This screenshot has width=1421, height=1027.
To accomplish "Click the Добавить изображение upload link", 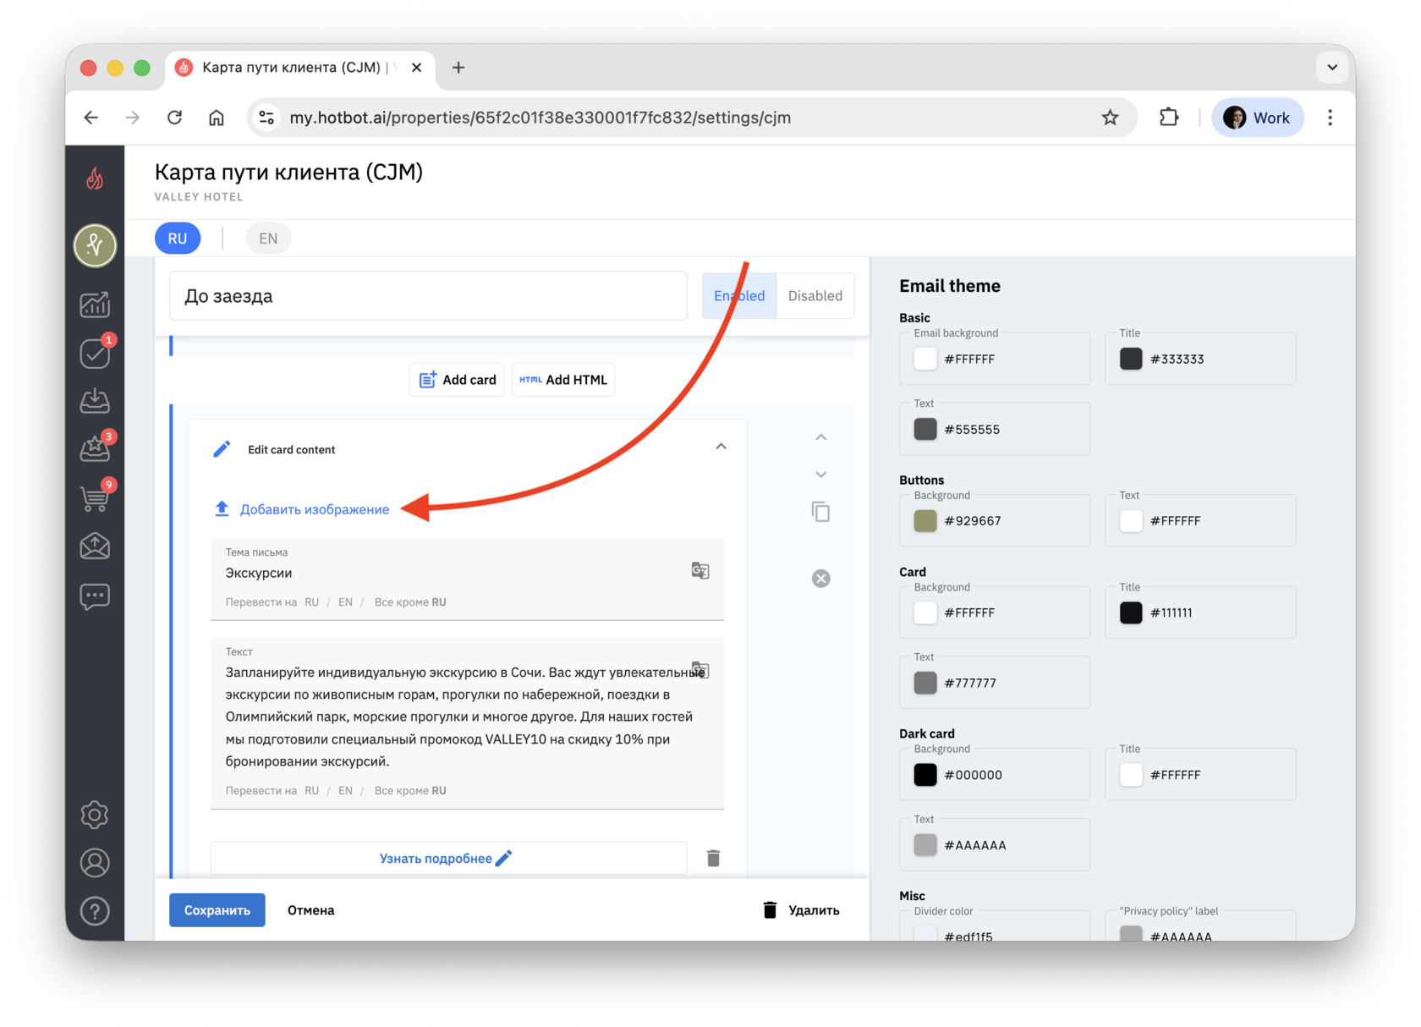I will pyautogui.click(x=302, y=509).
